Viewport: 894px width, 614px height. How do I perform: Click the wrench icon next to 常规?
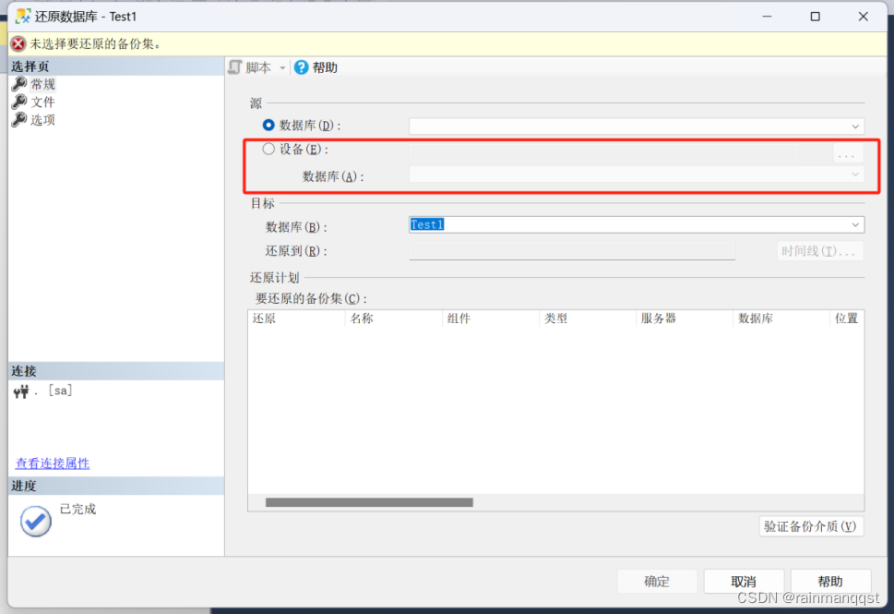click(x=19, y=84)
